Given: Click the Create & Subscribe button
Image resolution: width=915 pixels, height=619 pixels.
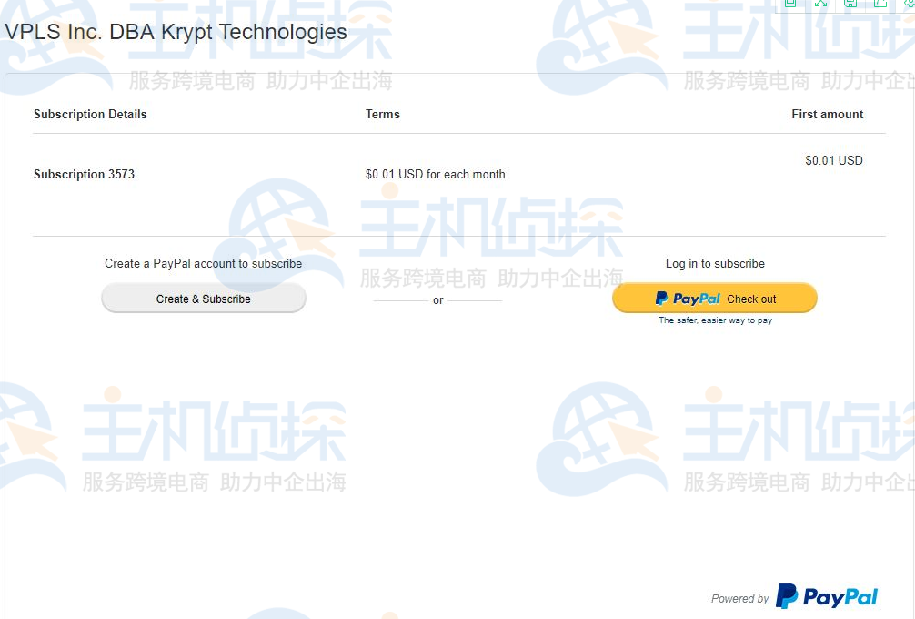Looking at the screenshot, I should [x=203, y=299].
